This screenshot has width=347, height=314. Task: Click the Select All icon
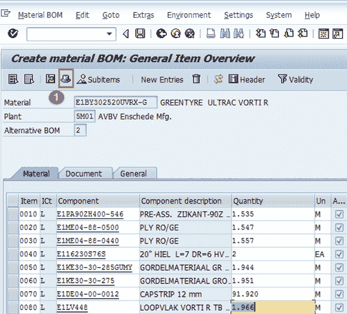(13, 79)
